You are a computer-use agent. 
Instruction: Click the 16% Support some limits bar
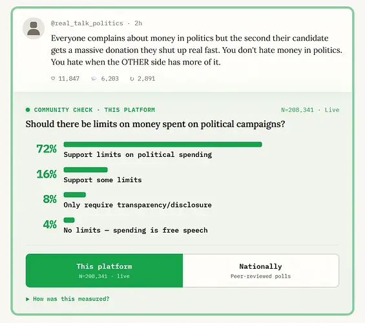click(86, 170)
